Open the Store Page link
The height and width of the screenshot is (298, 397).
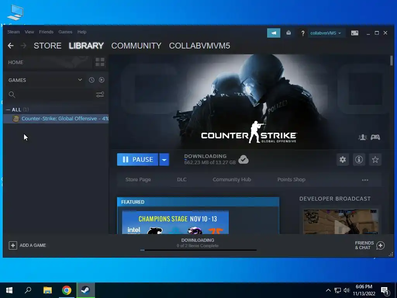click(138, 179)
